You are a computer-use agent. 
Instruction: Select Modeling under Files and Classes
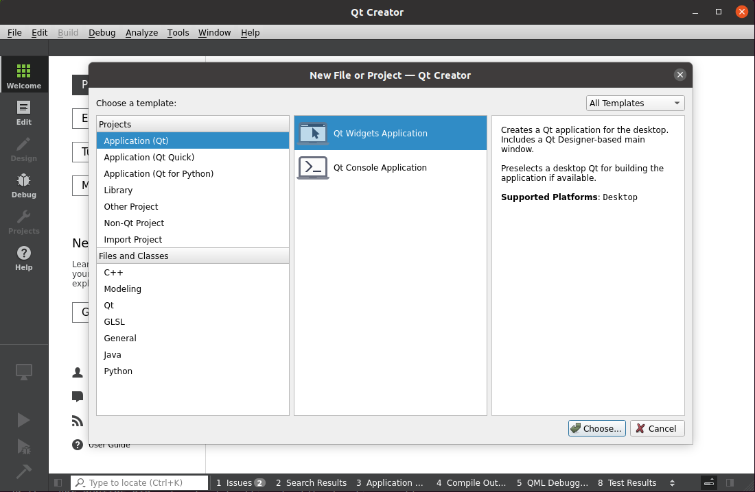tap(193, 288)
